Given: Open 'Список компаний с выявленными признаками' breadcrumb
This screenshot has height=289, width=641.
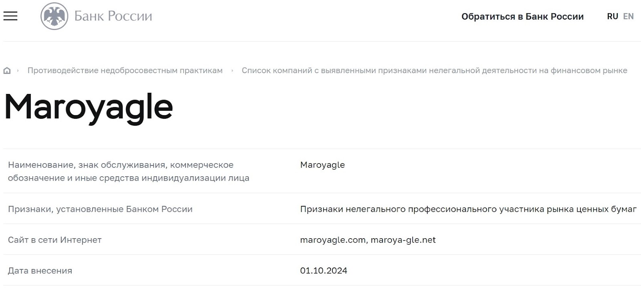Looking at the screenshot, I should 434,71.
